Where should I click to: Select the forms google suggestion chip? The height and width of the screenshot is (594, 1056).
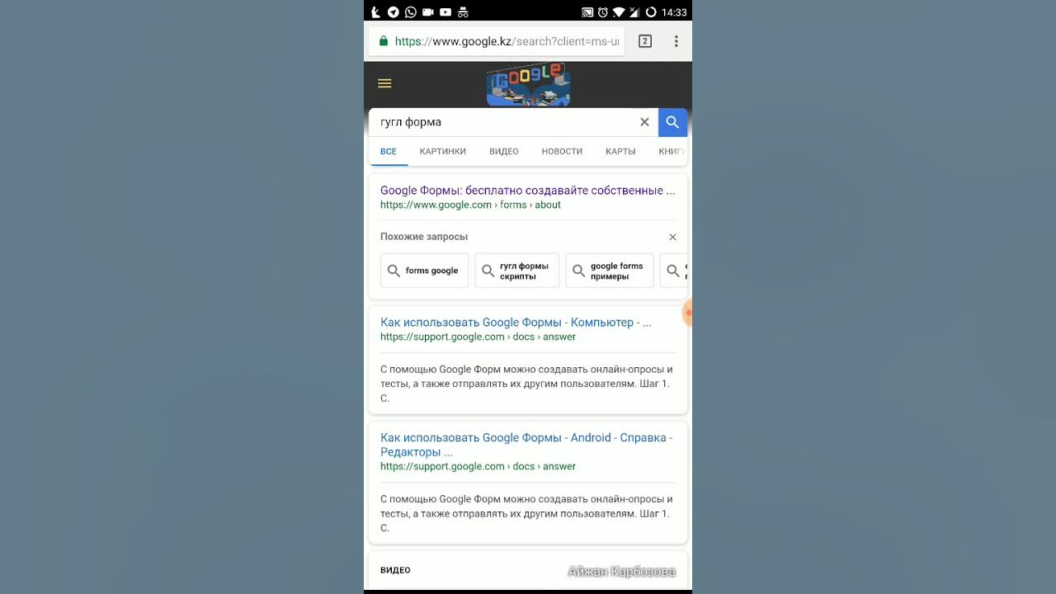(x=424, y=271)
